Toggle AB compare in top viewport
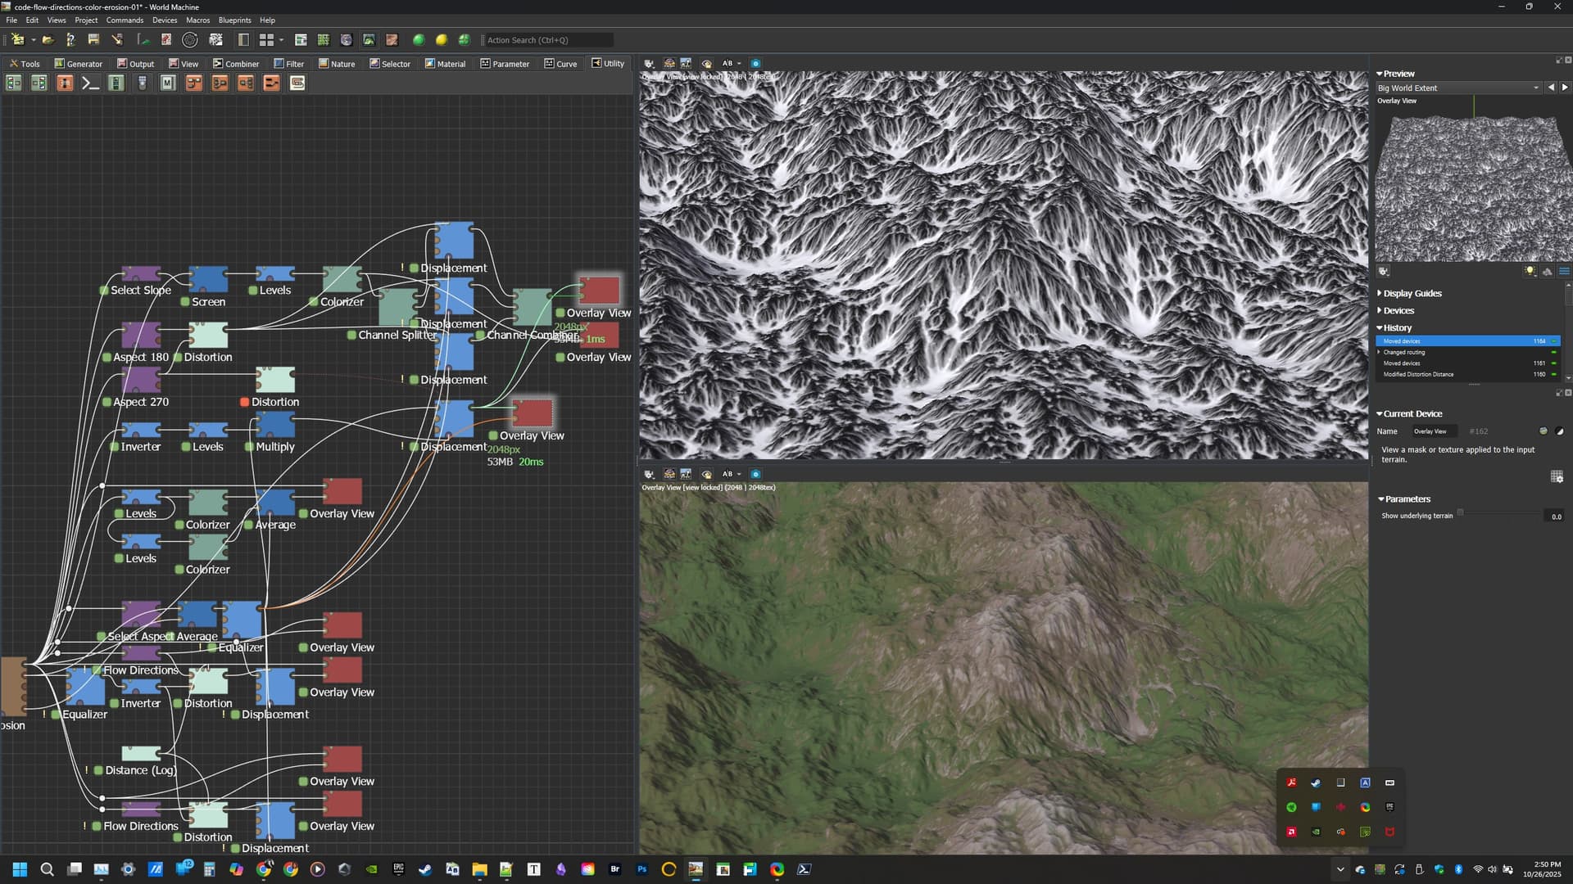1573x884 pixels. pyautogui.click(x=728, y=63)
